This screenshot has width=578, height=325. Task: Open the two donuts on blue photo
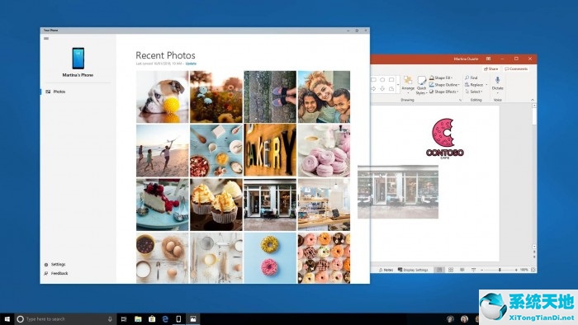tap(270, 257)
